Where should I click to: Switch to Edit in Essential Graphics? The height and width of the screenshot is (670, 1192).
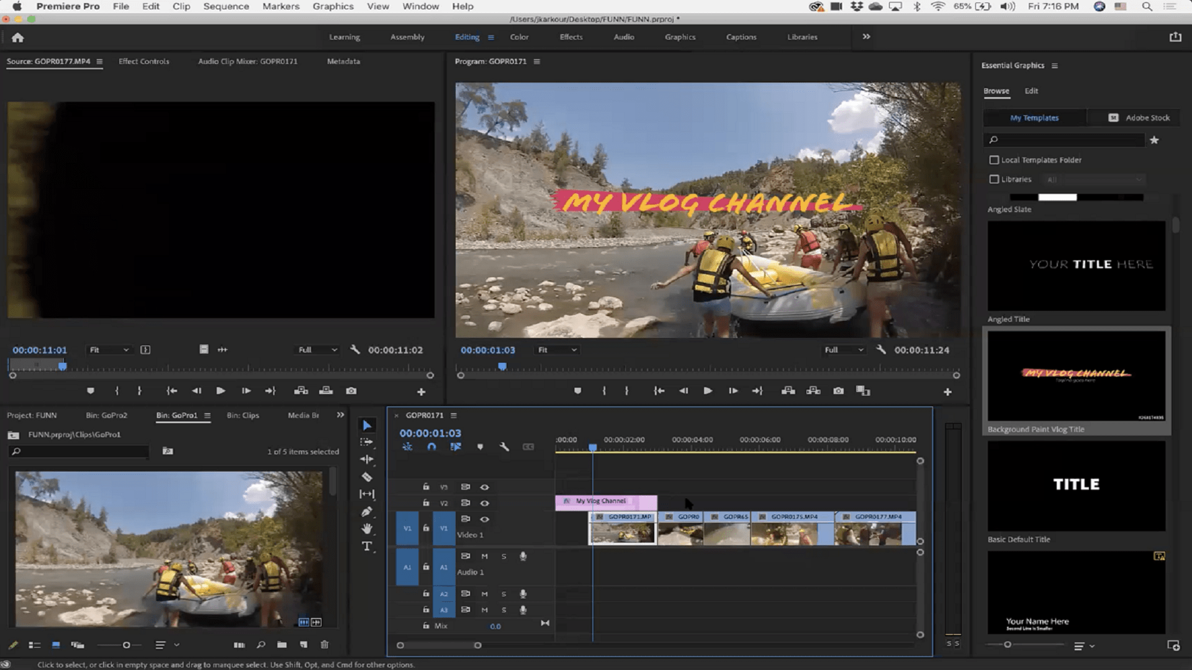(1031, 91)
